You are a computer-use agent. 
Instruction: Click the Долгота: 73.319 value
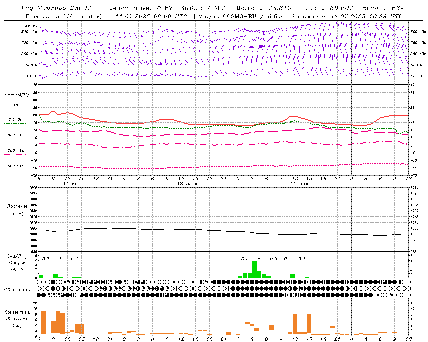[x=264, y=8]
